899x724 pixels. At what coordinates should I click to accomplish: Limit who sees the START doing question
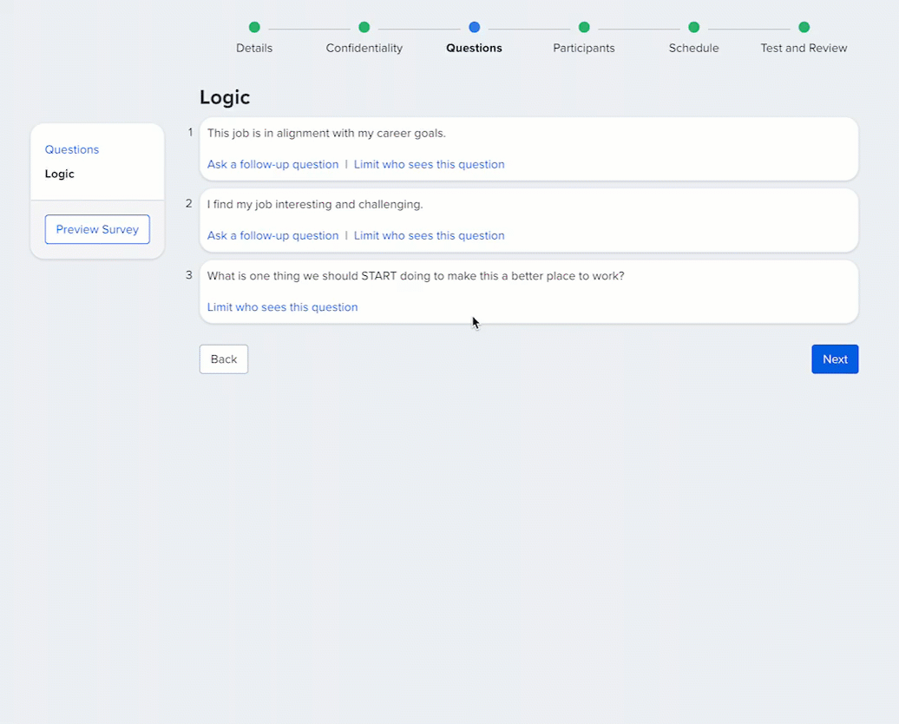tap(282, 306)
